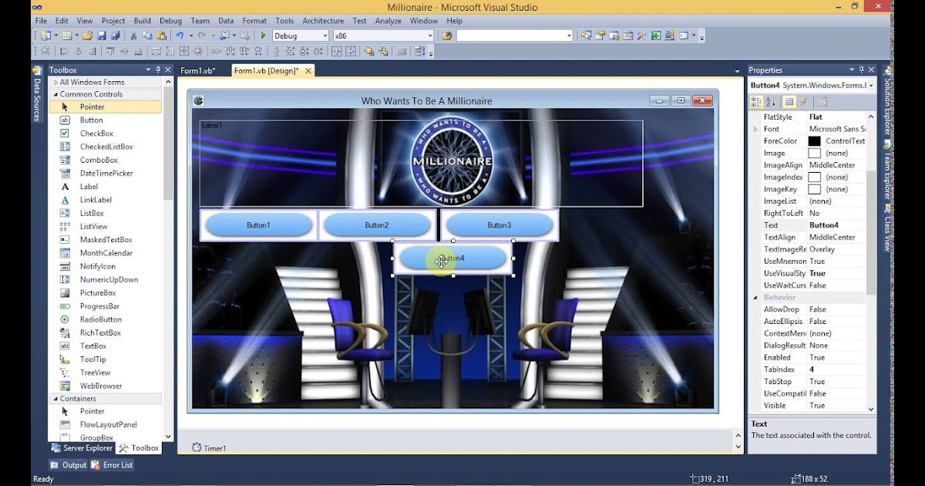Screen dimensions: 925x486
Task: Open the x86 platform dropdown
Action: [430, 35]
